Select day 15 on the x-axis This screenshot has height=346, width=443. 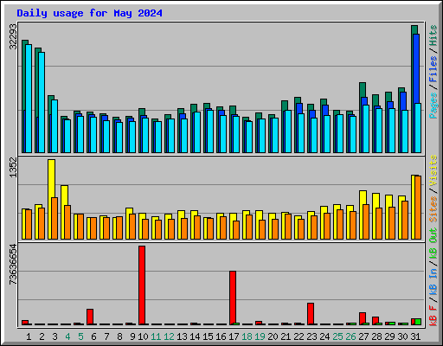[208, 336]
